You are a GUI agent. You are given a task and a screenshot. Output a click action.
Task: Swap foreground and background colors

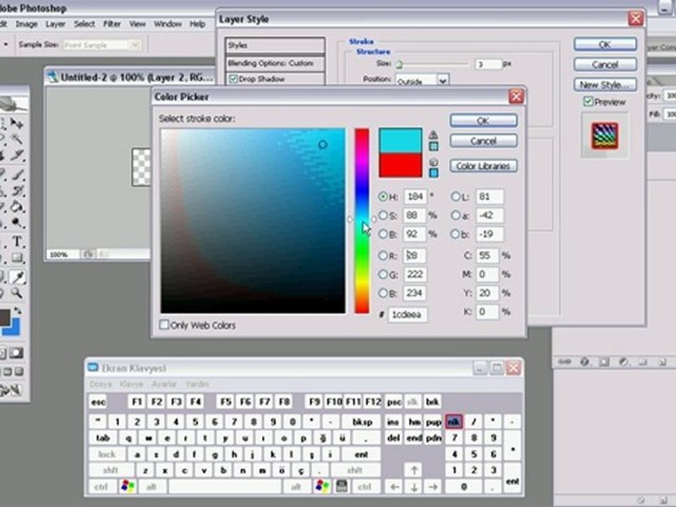(18, 311)
